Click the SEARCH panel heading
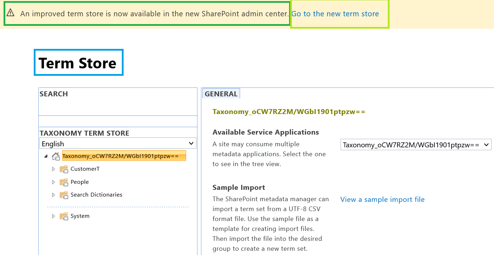494x255 pixels. coord(54,94)
